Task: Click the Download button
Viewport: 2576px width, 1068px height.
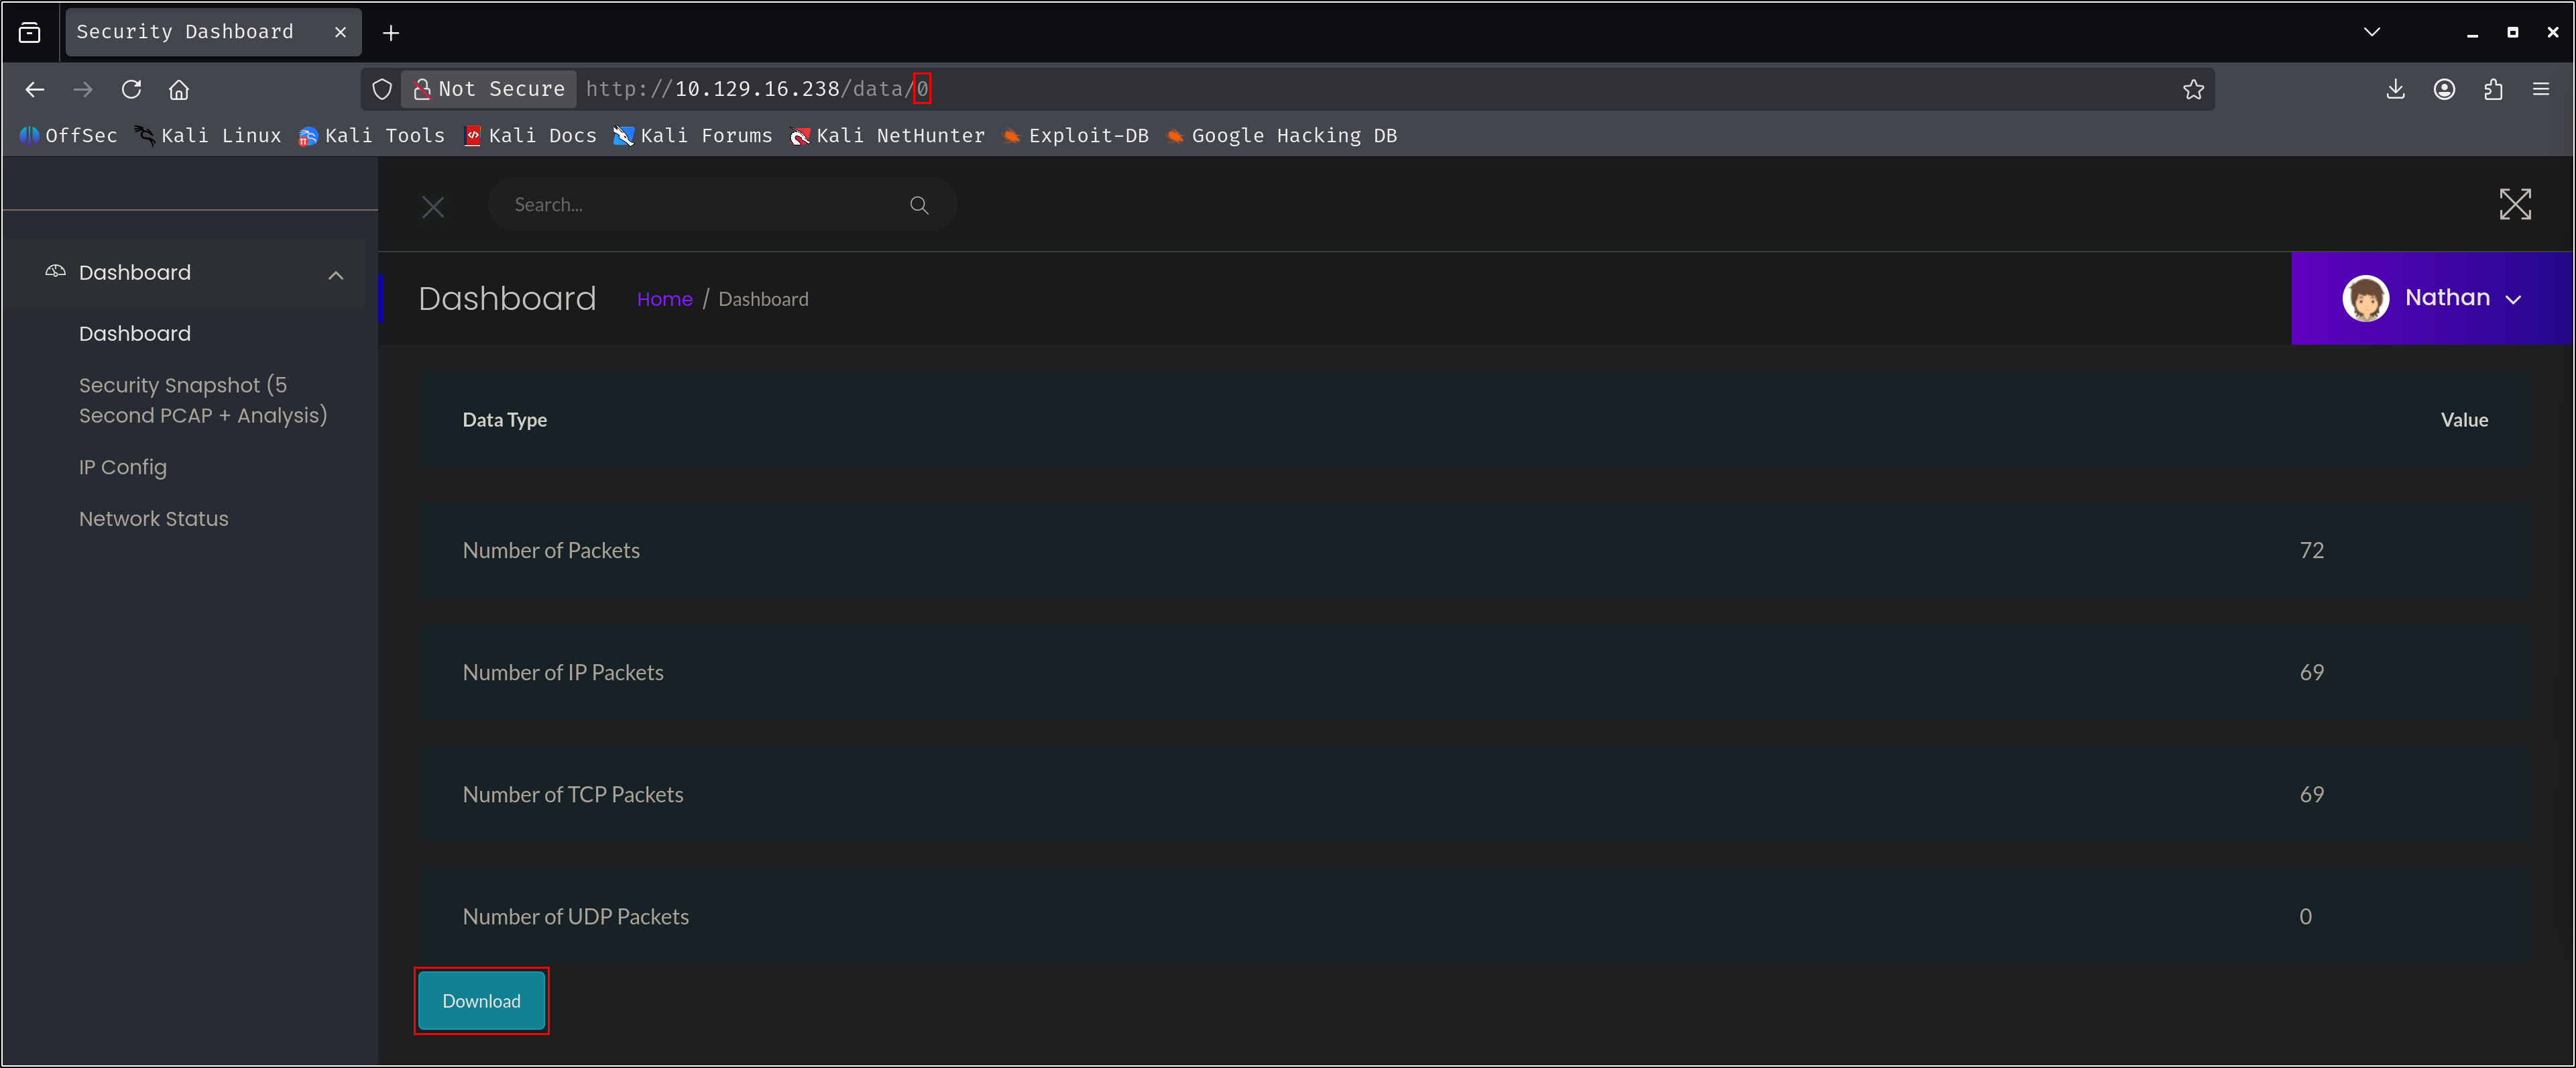Action: 481,1001
